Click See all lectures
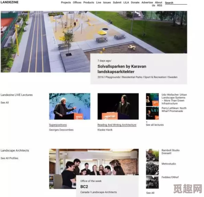The image size is (204, 197). pos(155,125)
